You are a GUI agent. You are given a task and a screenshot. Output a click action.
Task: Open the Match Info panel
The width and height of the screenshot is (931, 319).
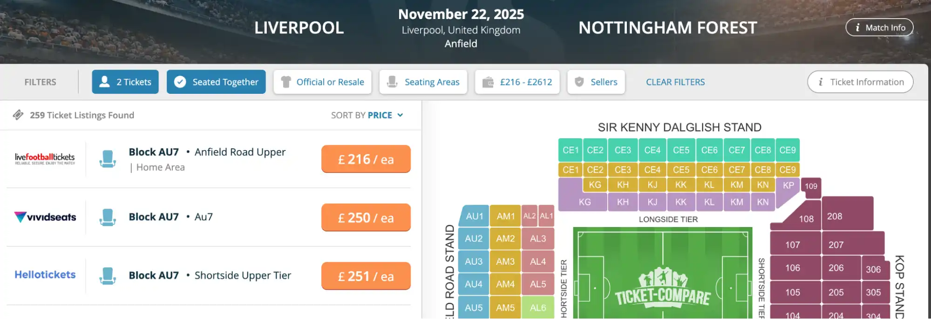pyautogui.click(x=879, y=27)
